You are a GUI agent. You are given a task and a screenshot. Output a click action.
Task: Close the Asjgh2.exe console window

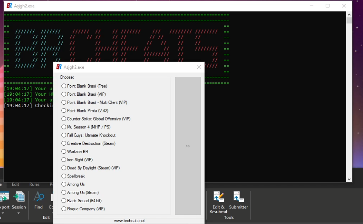click(x=344, y=6)
